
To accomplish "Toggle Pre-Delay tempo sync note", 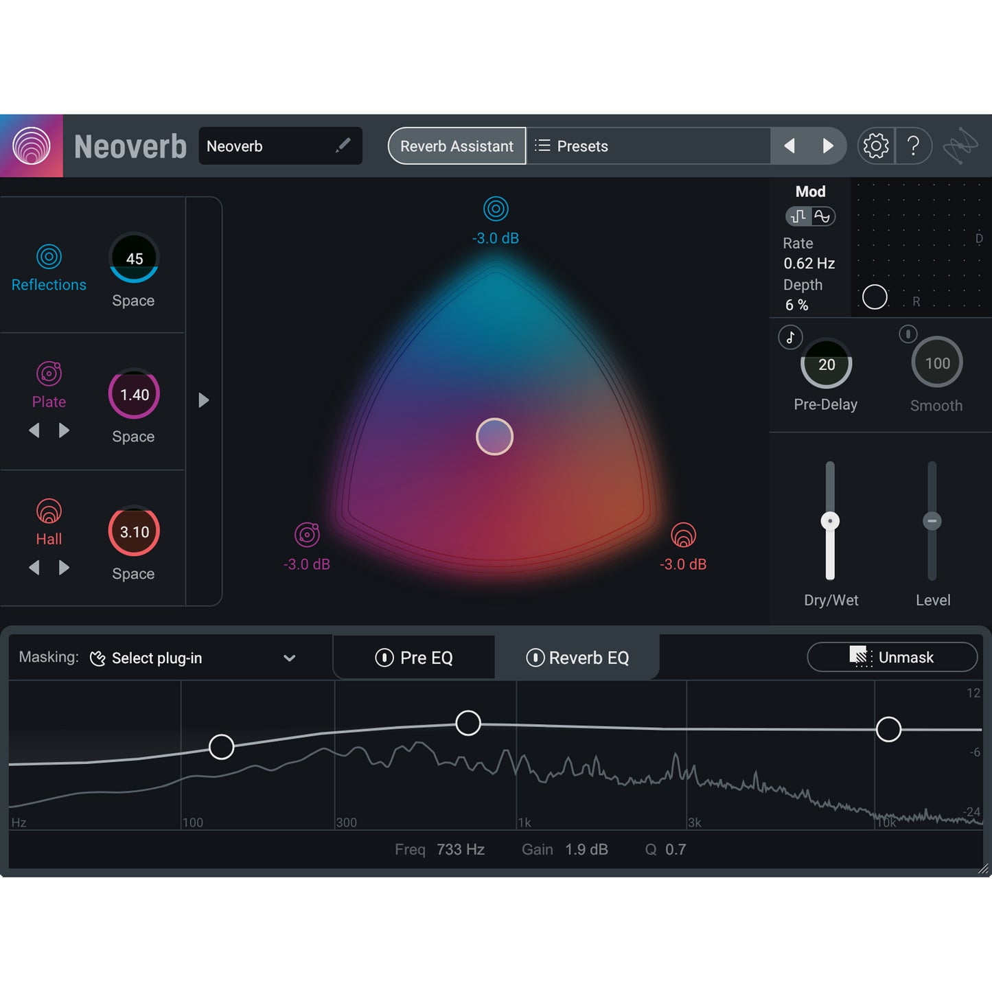I will click(x=790, y=337).
